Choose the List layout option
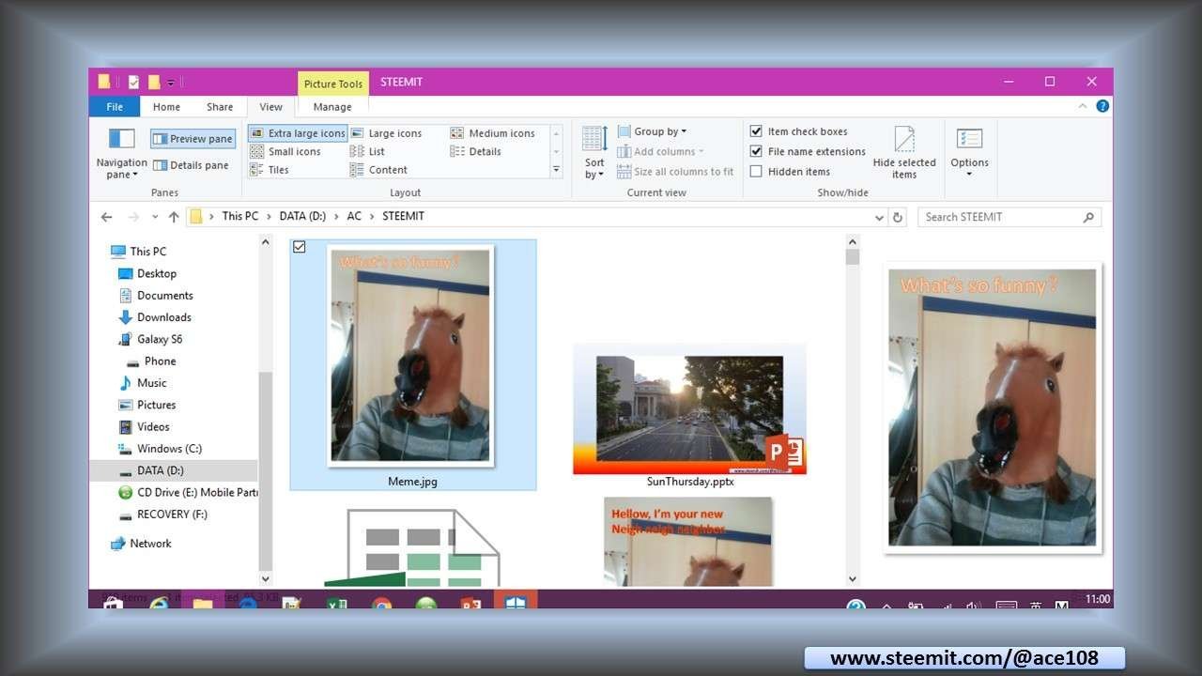1202x676 pixels. pyautogui.click(x=368, y=151)
